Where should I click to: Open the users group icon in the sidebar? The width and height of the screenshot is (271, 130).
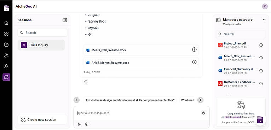[x=6, y=55]
